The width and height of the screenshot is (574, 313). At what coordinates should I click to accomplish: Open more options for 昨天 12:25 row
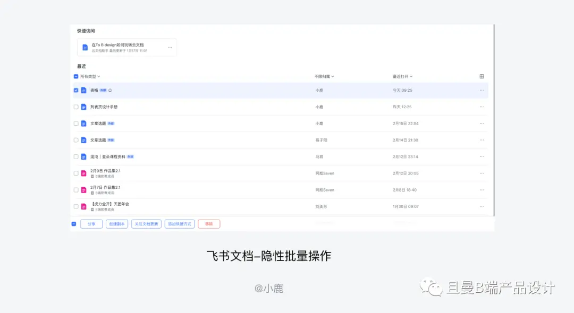coord(482,107)
